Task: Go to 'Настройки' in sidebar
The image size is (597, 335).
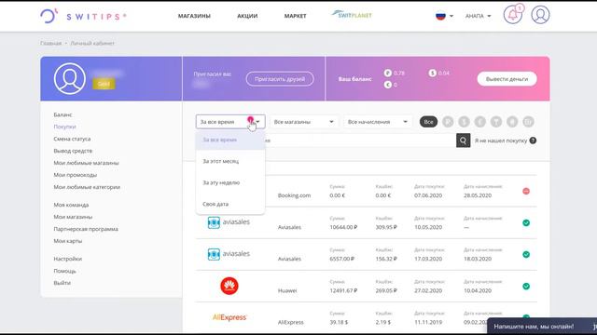Action: (68, 259)
